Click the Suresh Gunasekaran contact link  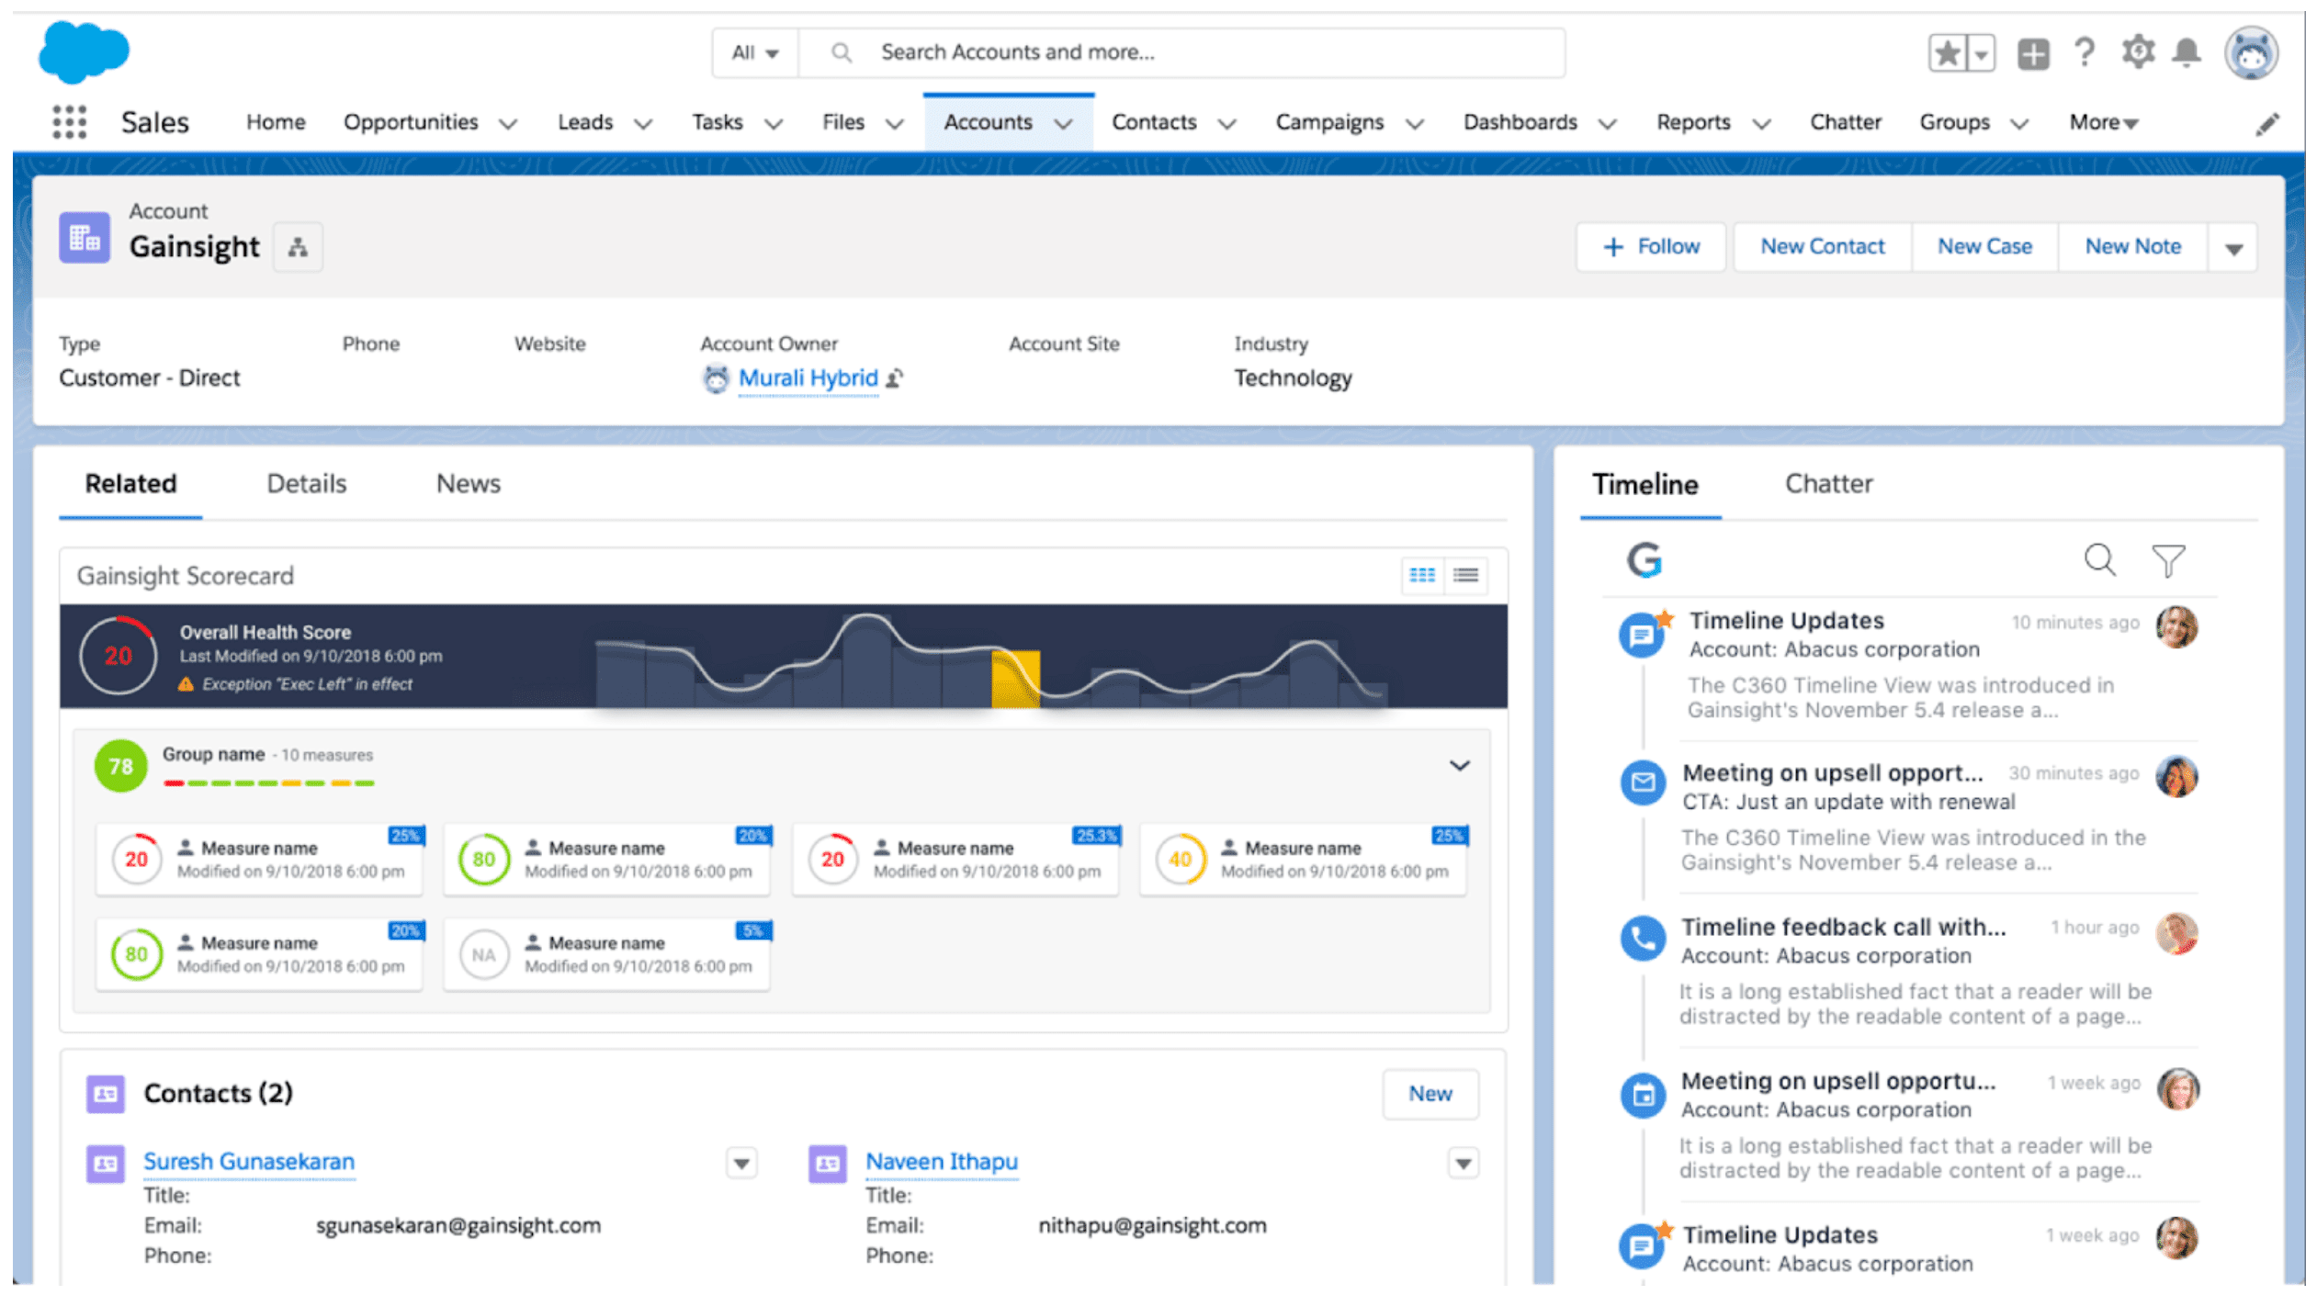[246, 1158]
